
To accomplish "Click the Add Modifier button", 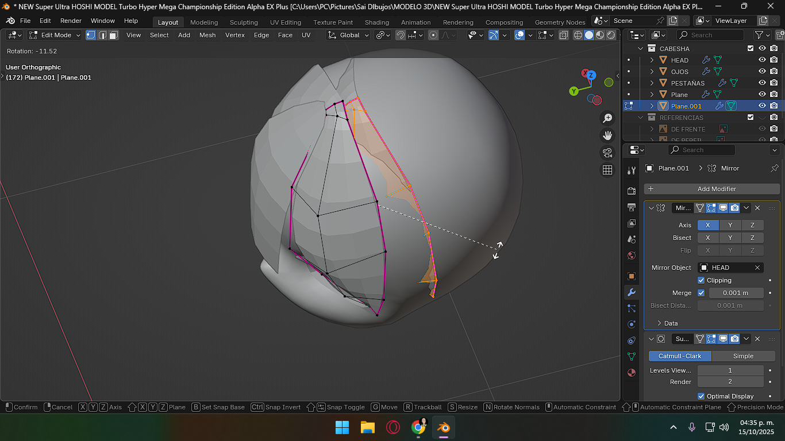I will click(711, 189).
